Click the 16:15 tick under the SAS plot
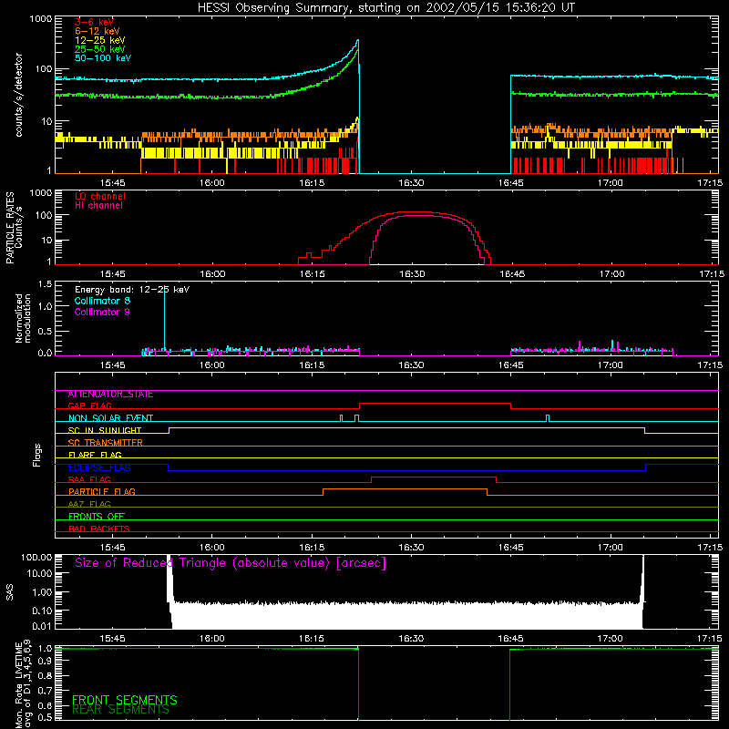This screenshot has height=729, width=729. 312,639
